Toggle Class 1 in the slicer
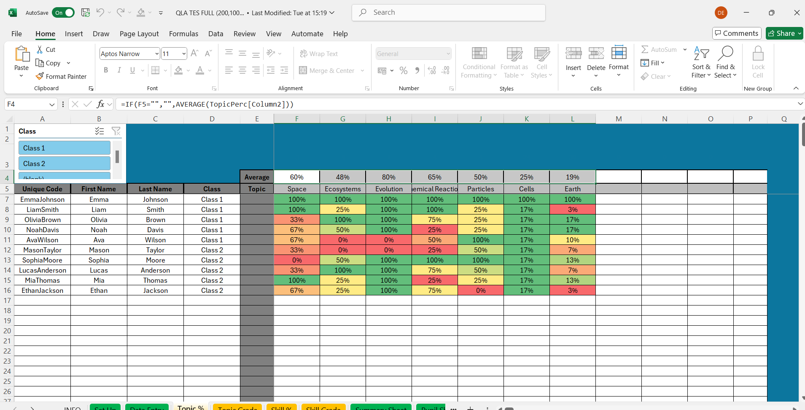This screenshot has width=805, height=410. click(64, 148)
